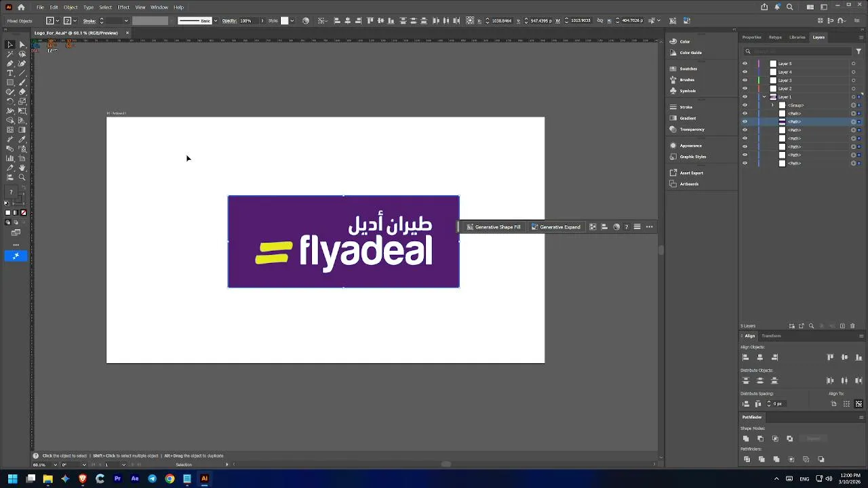The image size is (868, 488).
Task: Open Layers panel flyout menu
Action: (861, 37)
